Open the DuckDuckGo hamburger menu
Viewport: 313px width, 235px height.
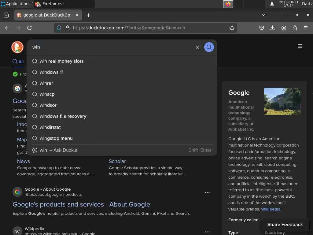300,47
